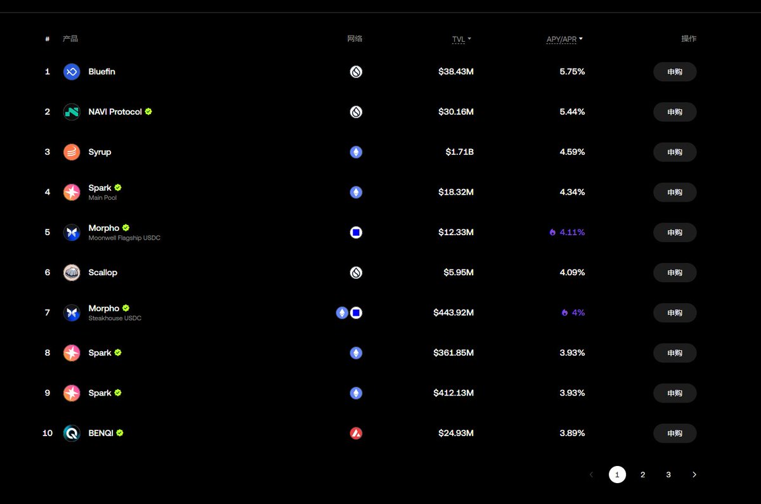Click verified badge beside Morpho Steakhouse USDC

[126, 308]
